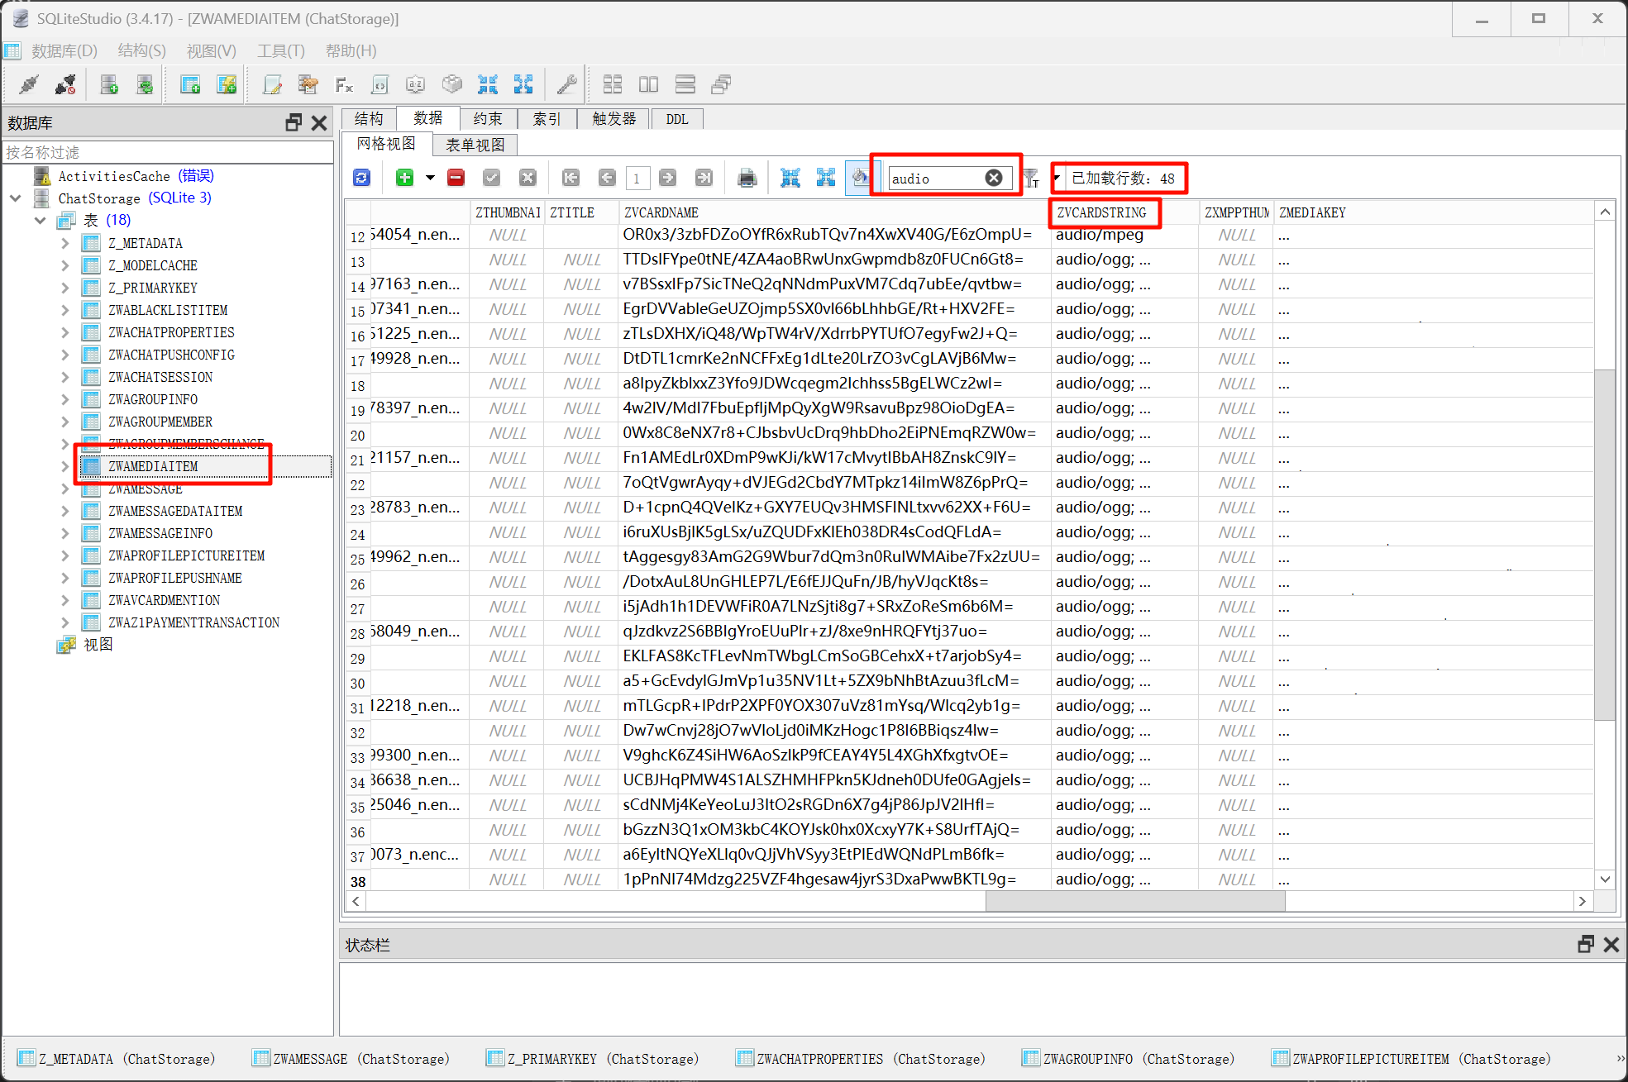Image resolution: width=1628 pixels, height=1082 pixels.
Task: Switch to 表单视图 form view
Action: coord(475,145)
